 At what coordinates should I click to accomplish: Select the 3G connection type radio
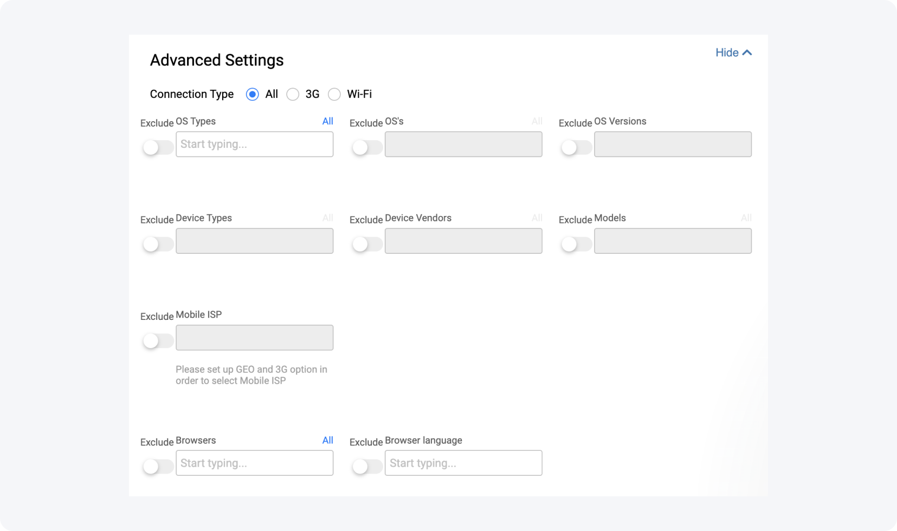point(293,94)
